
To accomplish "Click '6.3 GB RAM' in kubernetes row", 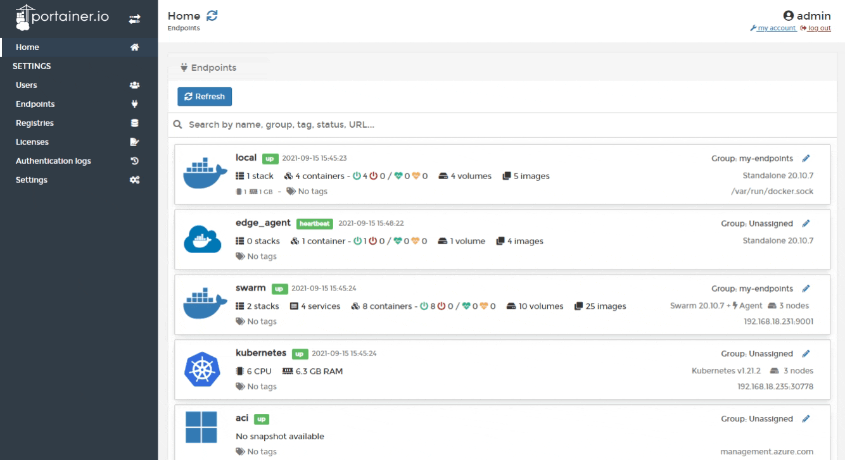I will click(312, 371).
